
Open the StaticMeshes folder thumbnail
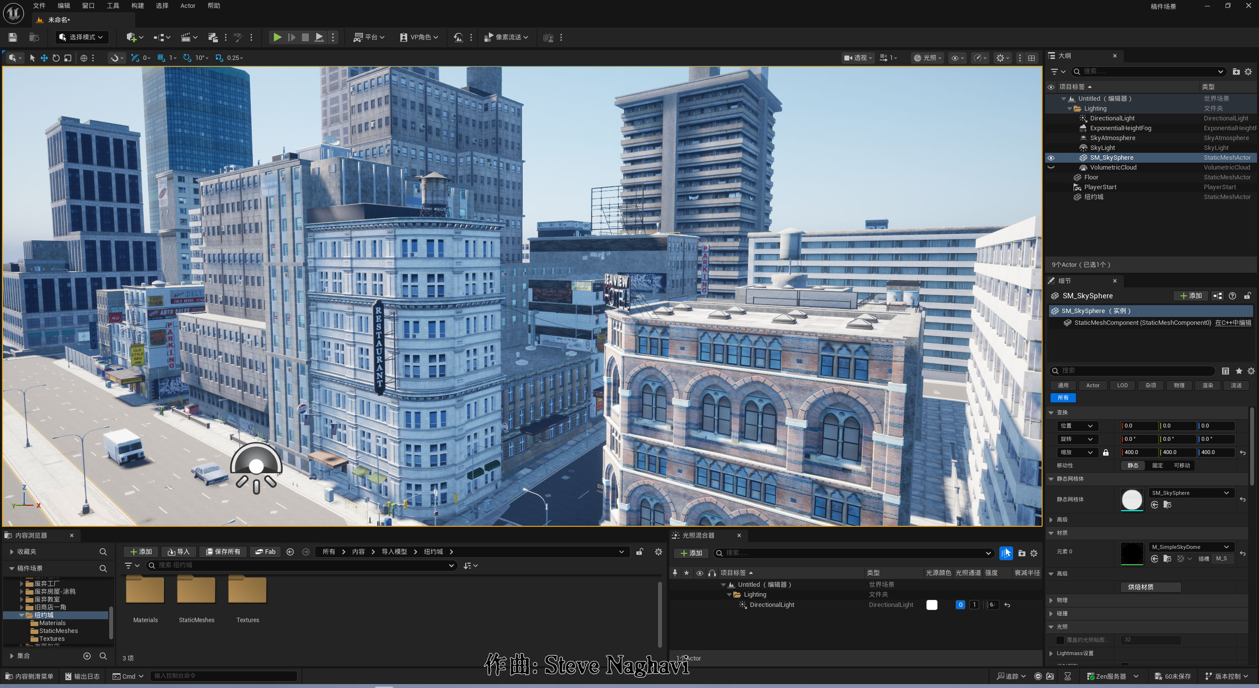(196, 590)
